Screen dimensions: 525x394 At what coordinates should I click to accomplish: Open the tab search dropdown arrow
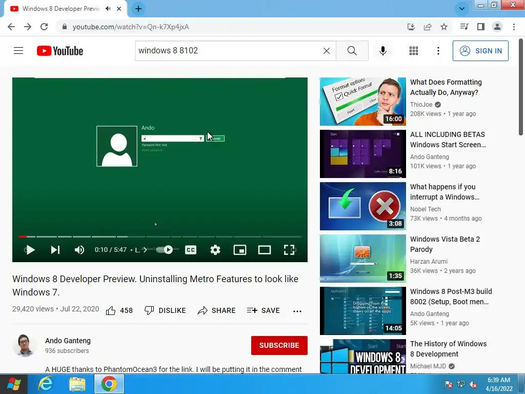462,9
